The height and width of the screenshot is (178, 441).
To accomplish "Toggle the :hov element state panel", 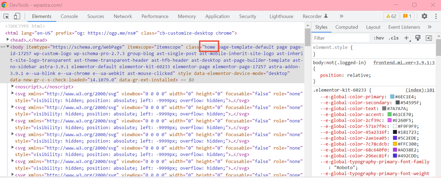I will 379,38.
